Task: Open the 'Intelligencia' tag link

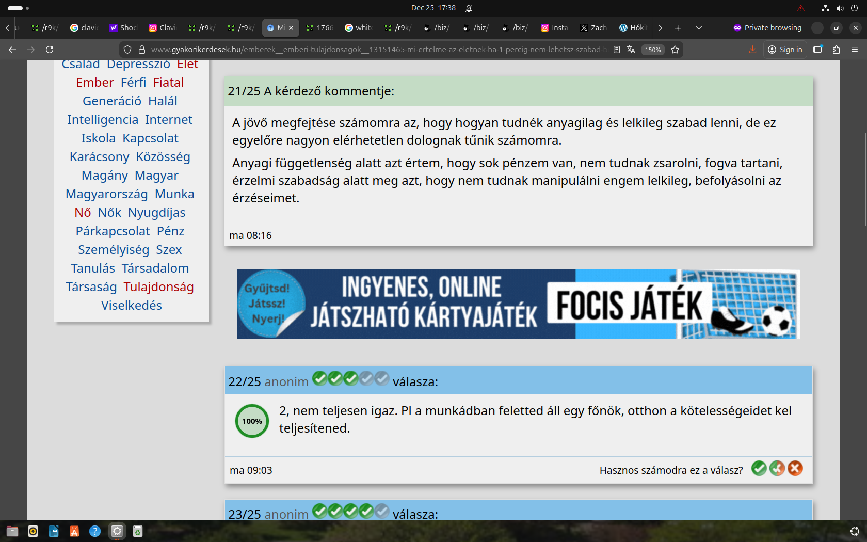Action: point(103,120)
